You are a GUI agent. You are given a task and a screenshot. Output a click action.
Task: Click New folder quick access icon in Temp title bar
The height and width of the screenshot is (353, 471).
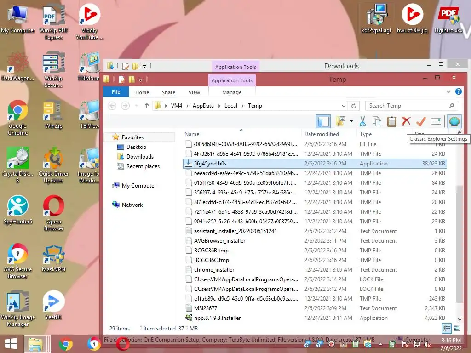pos(132,79)
